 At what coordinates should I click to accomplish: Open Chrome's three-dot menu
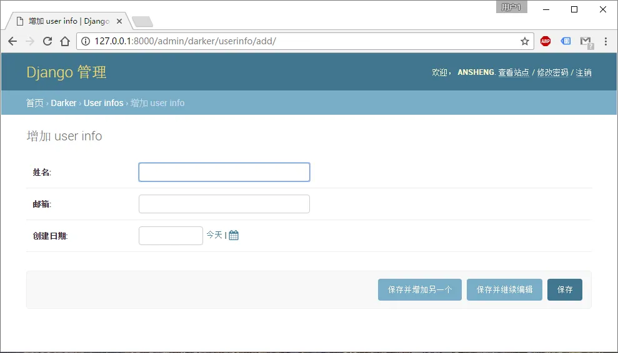[606, 41]
